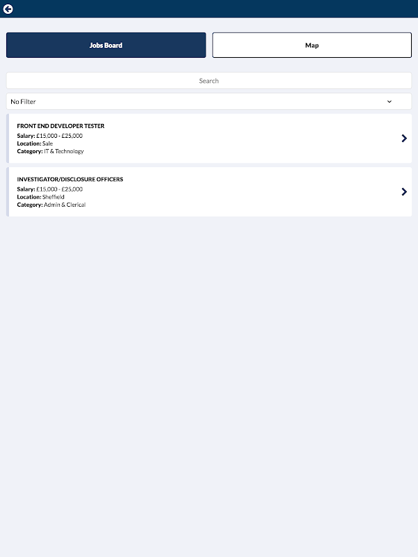Click the Investigator/Disclosure Officers title

pyautogui.click(x=70, y=180)
